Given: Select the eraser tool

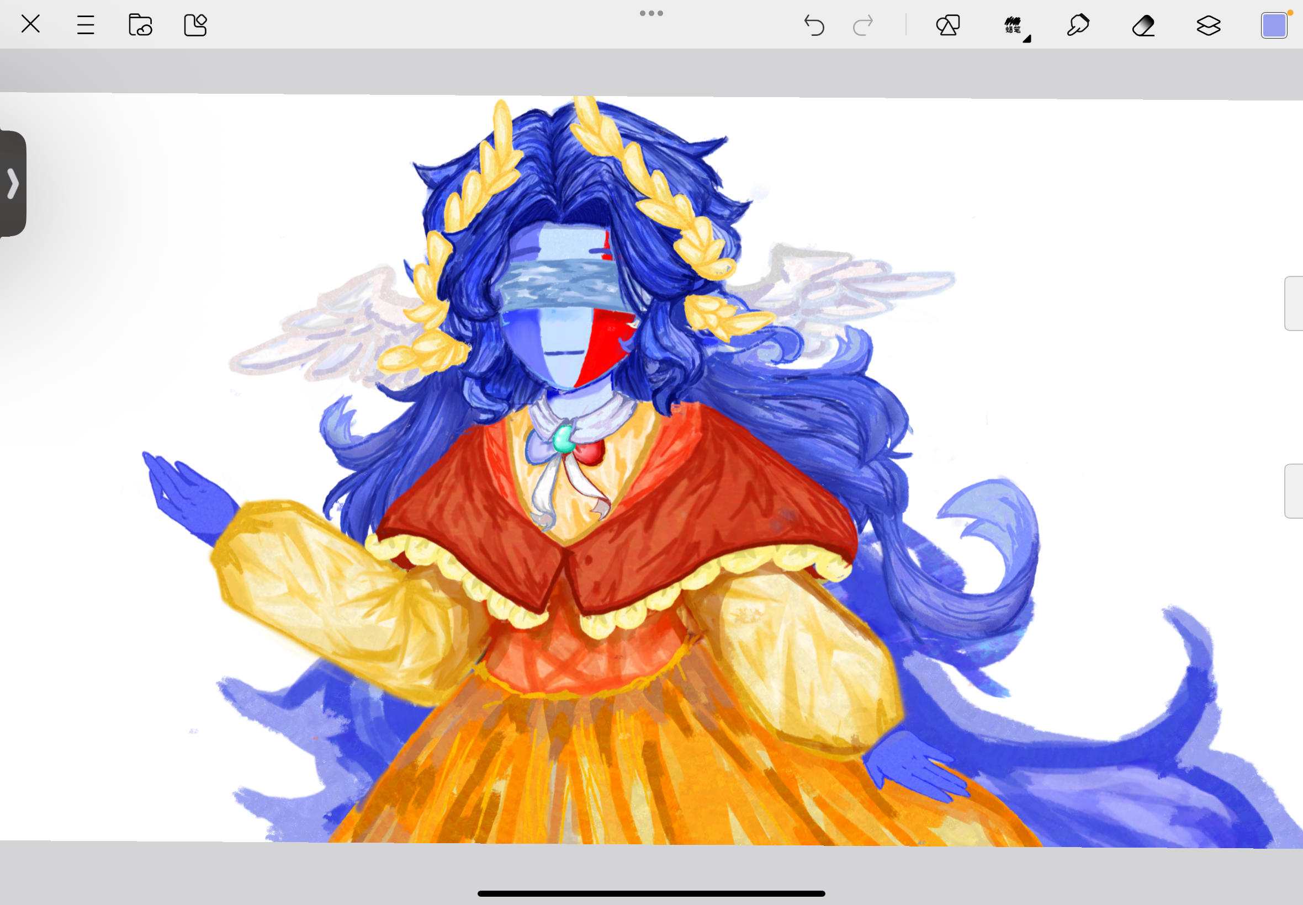Looking at the screenshot, I should point(1143,25).
